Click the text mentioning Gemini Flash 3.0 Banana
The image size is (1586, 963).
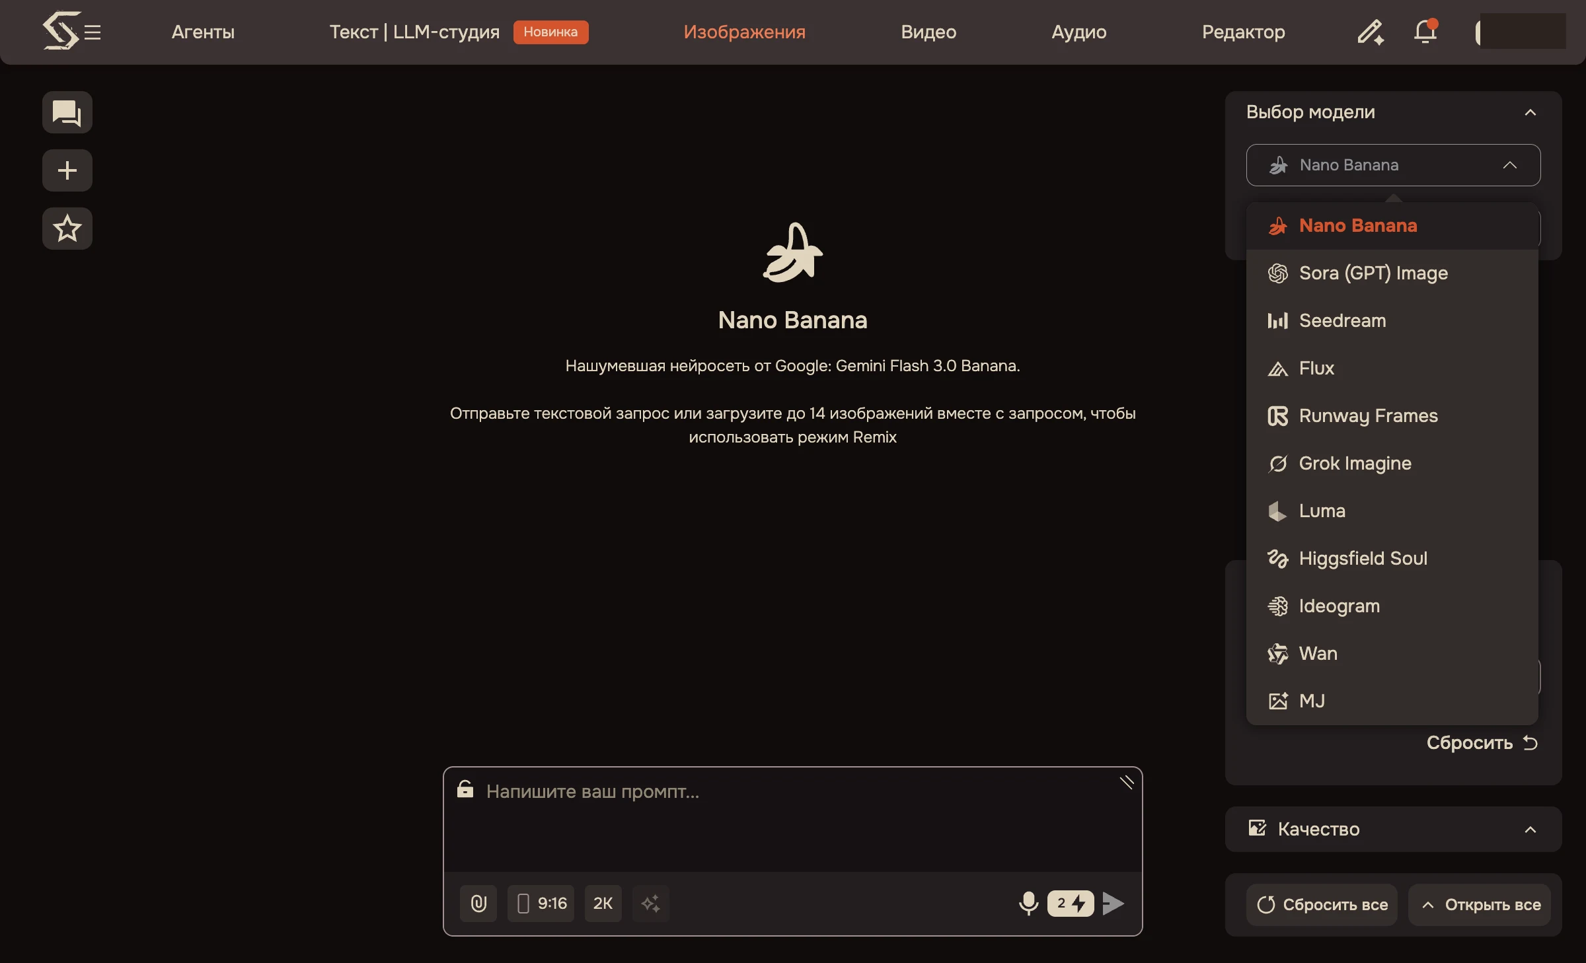click(x=793, y=366)
